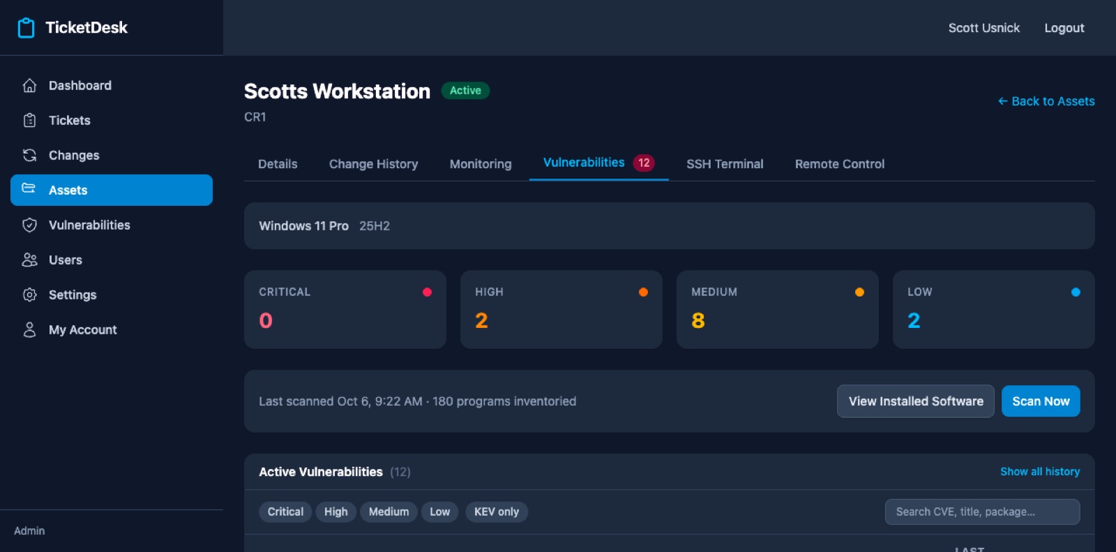
Task: Click the Settings gear icon
Action: pos(29,294)
